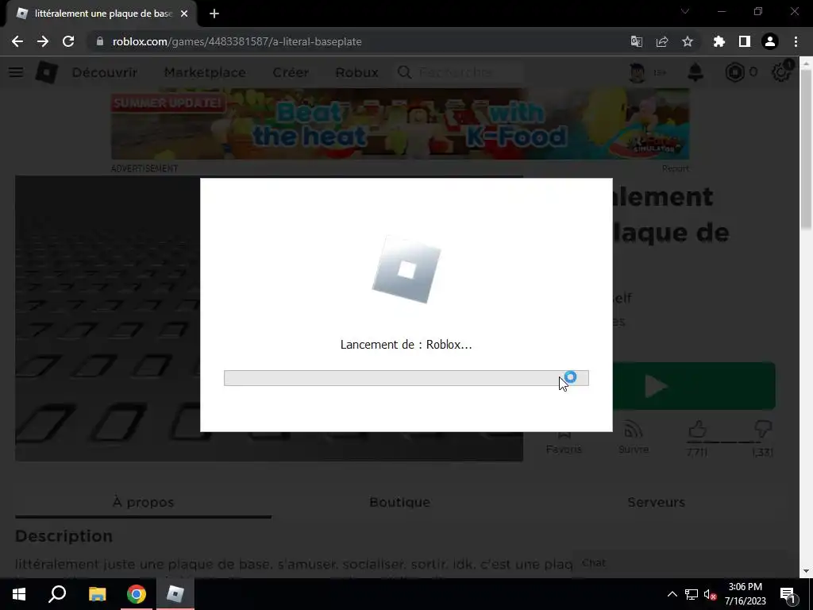Open the Roblox avatar profile icon
The image size is (813, 610).
pos(637,72)
